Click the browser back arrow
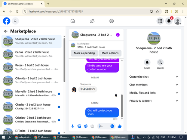This screenshot has height=140, width=187. [4, 12]
